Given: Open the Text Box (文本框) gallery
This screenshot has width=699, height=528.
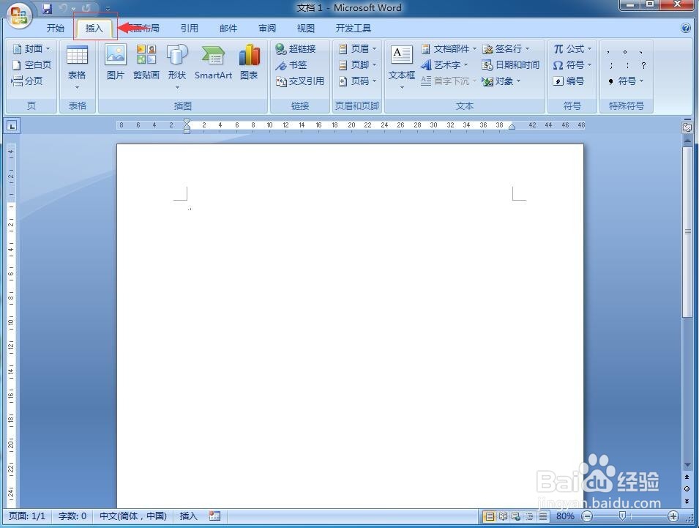Looking at the screenshot, I should (x=401, y=67).
